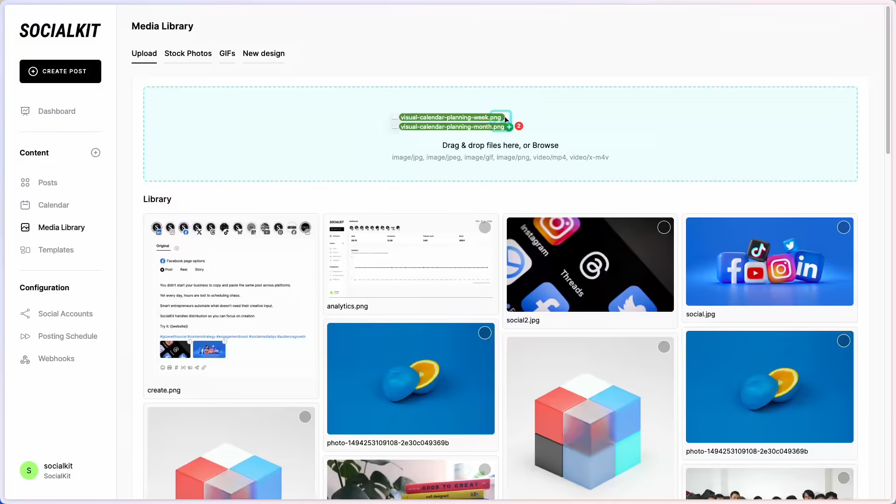Viewport: 896px width, 504px height.
Task: Open Calendar in sidebar
Action: 53,205
